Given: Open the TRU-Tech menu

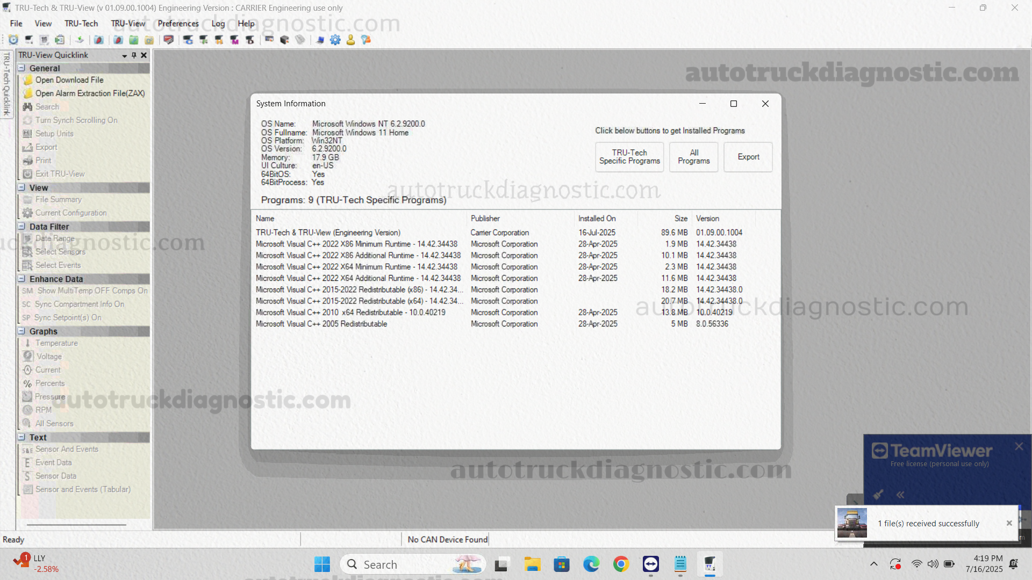Looking at the screenshot, I should coord(81,24).
